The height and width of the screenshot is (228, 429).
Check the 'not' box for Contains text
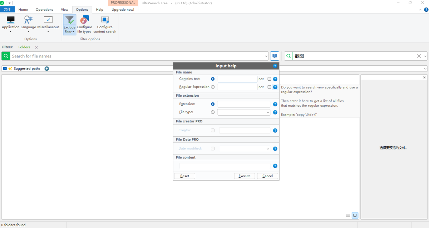(x=269, y=79)
